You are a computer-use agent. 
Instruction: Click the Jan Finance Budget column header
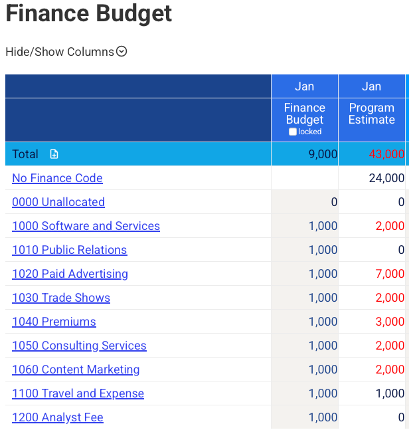click(x=305, y=114)
